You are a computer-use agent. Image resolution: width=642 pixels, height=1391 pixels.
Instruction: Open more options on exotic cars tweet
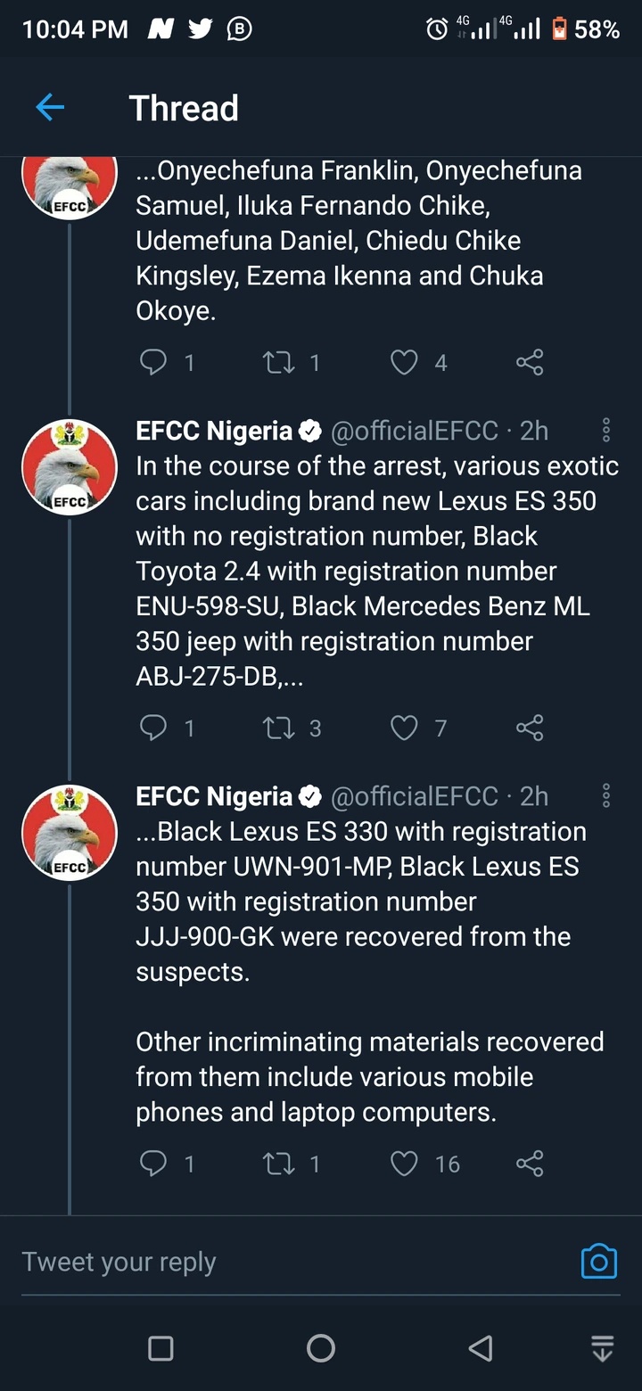click(606, 431)
